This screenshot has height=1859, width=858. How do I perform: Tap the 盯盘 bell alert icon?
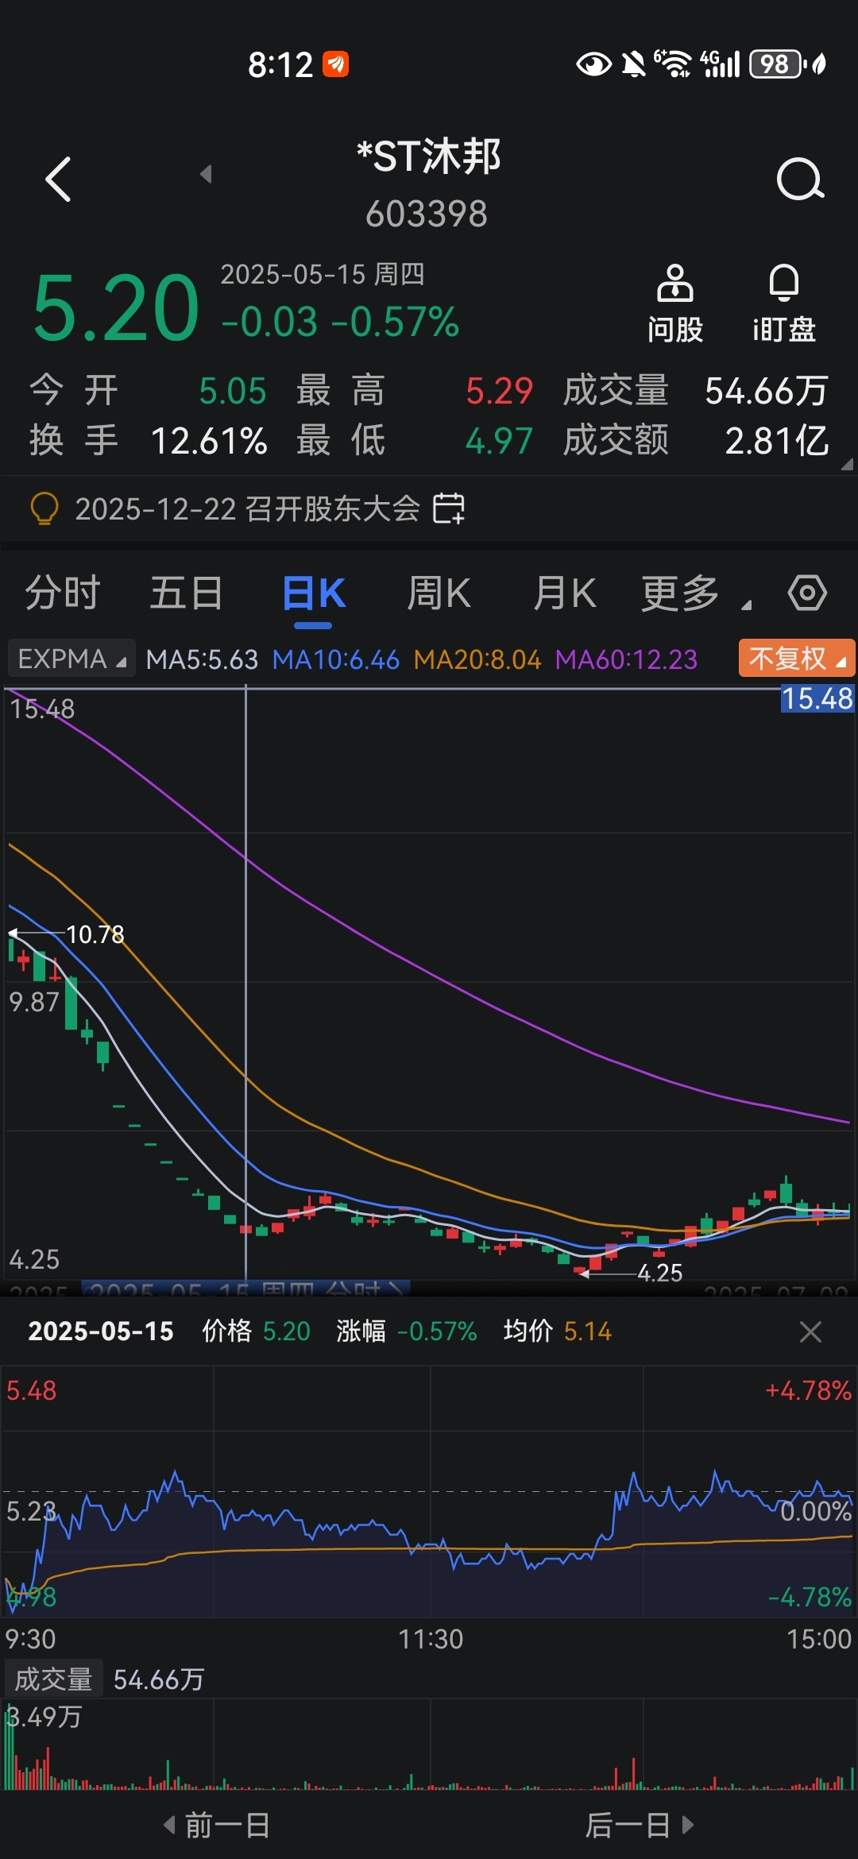[784, 303]
